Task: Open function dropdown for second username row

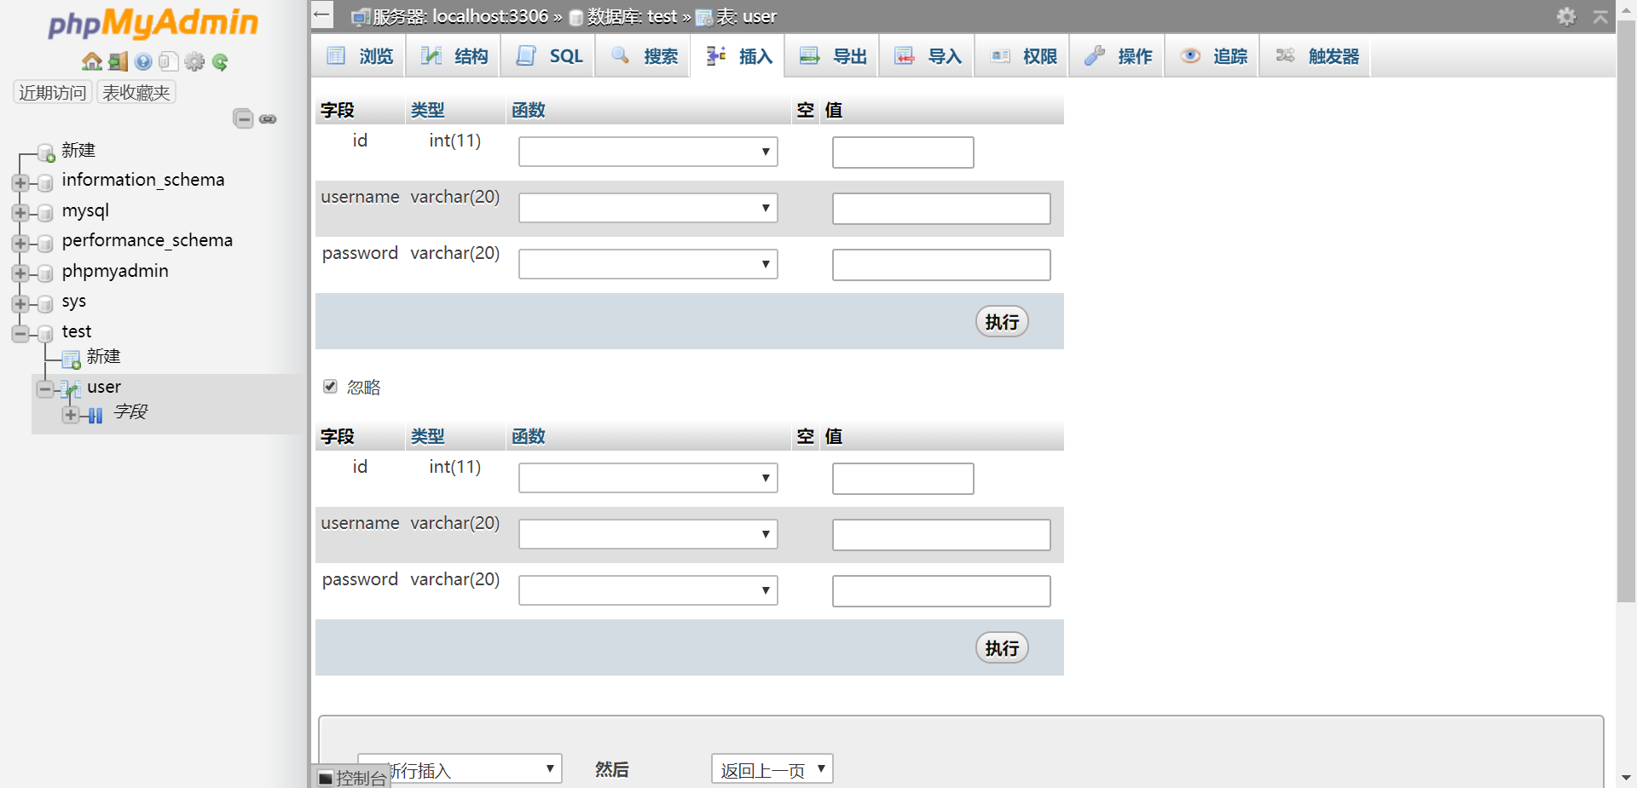Action: coord(648,534)
